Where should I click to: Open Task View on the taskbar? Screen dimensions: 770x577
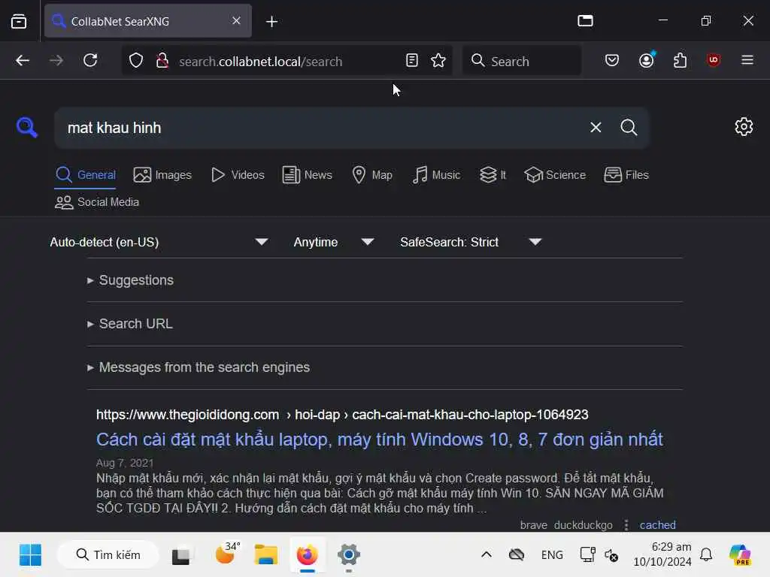[x=181, y=555]
